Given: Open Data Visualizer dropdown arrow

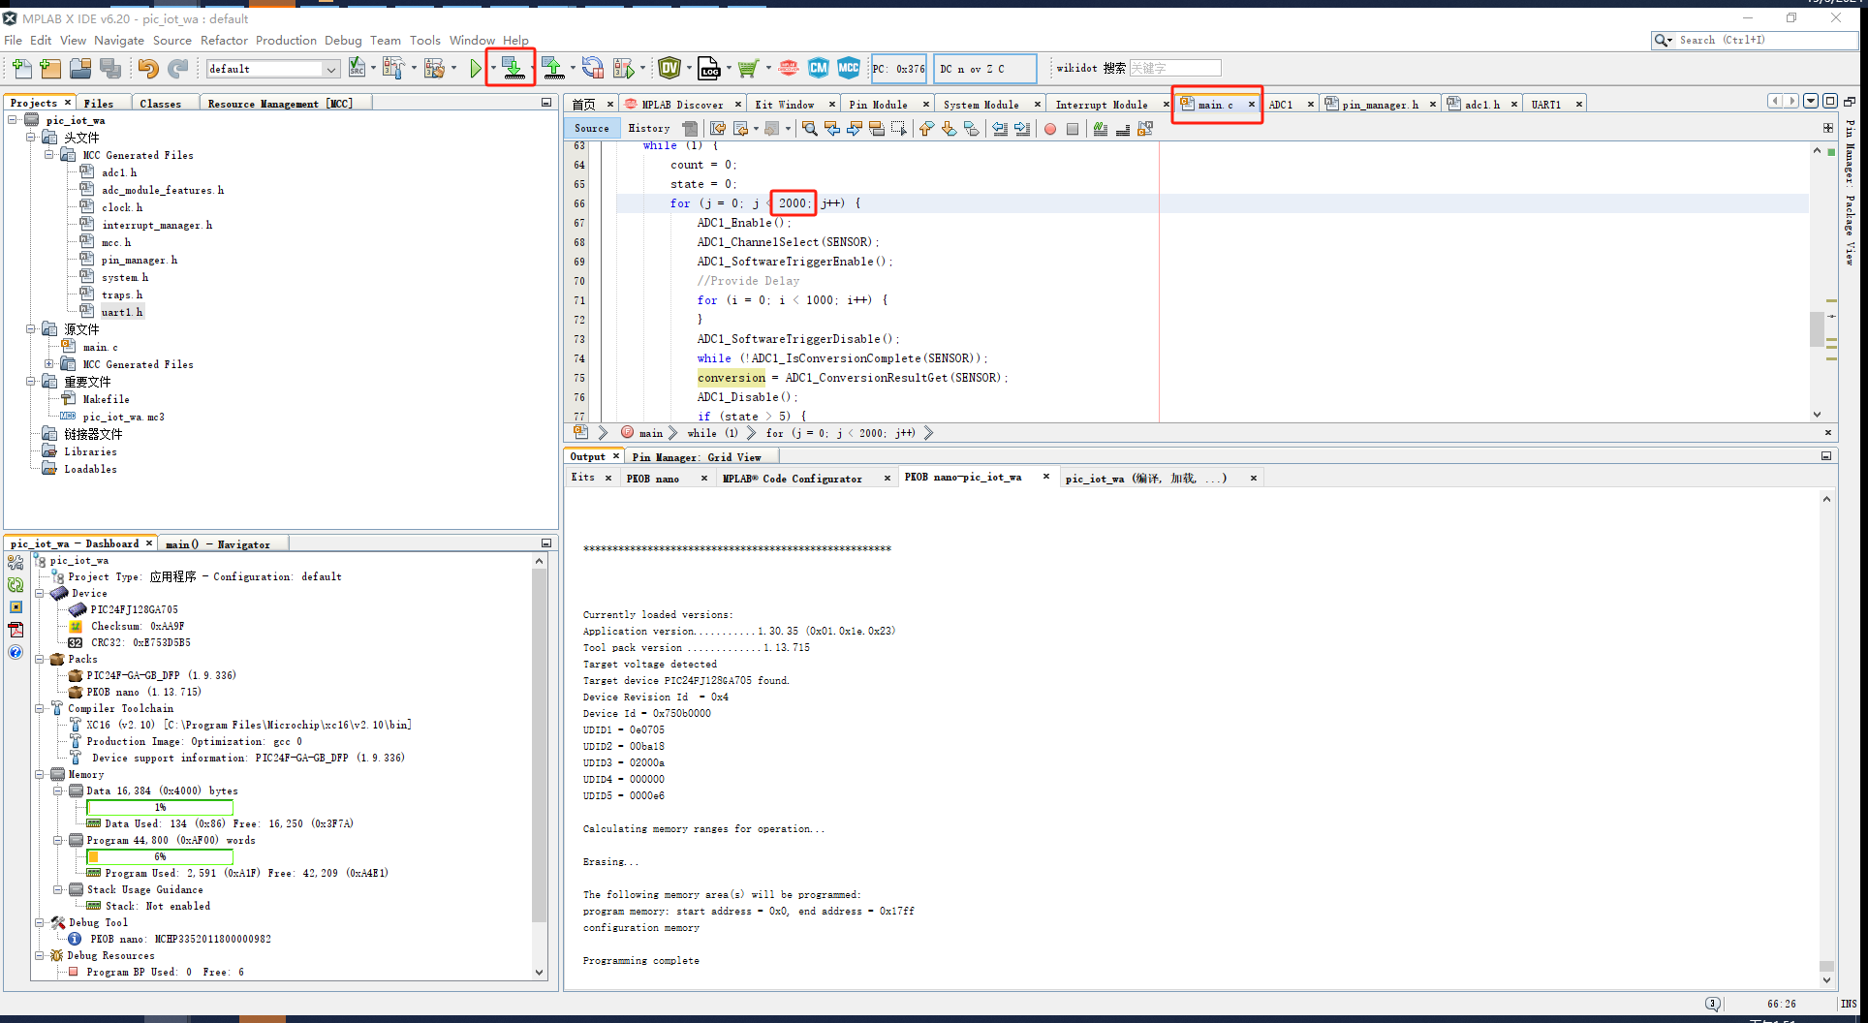Looking at the screenshot, I should [689, 68].
